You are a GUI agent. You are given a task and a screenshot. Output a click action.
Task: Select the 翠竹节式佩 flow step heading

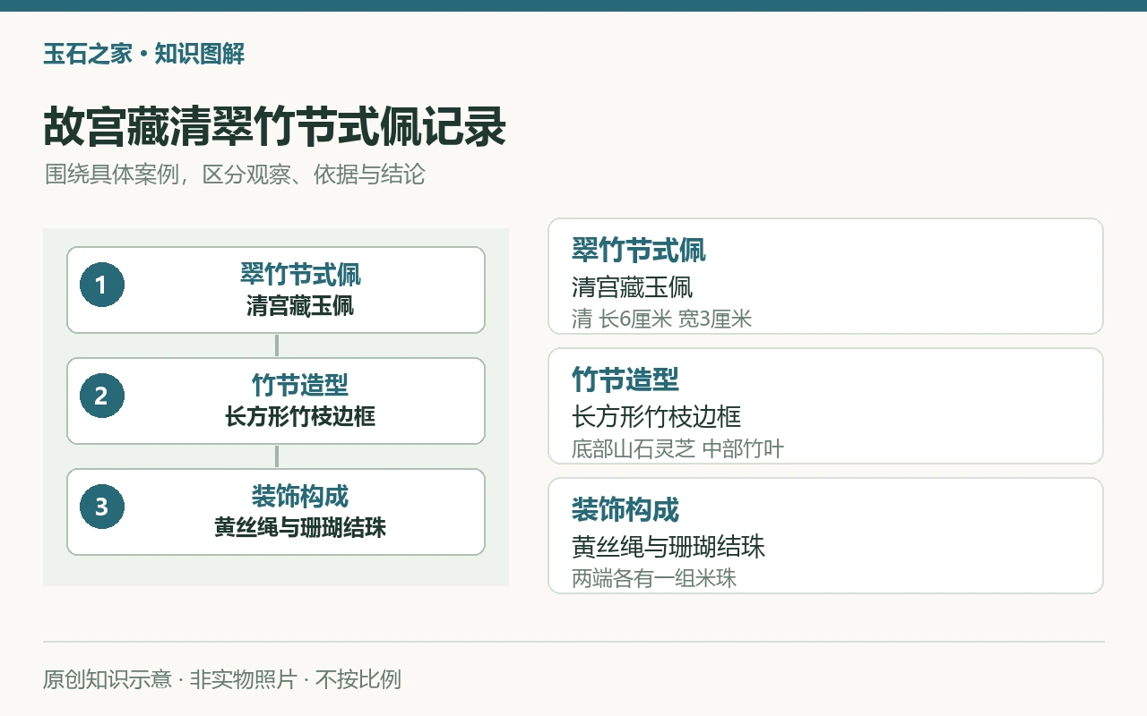(x=300, y=274)
